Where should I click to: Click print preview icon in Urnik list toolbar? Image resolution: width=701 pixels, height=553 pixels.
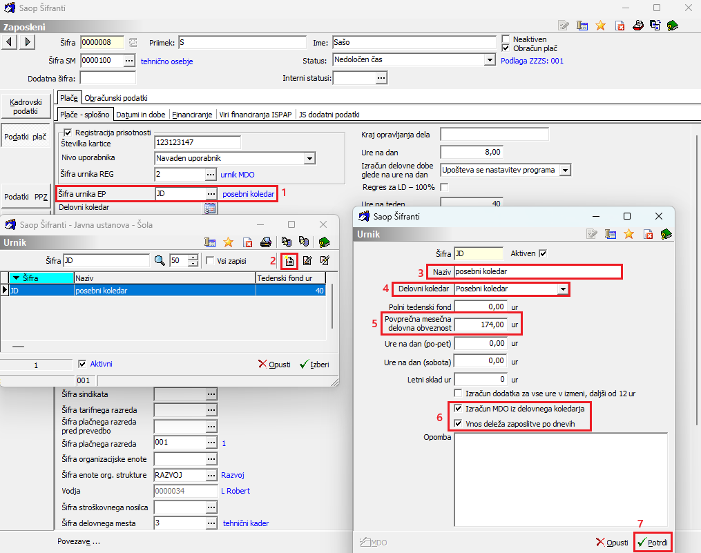point(266,242)
